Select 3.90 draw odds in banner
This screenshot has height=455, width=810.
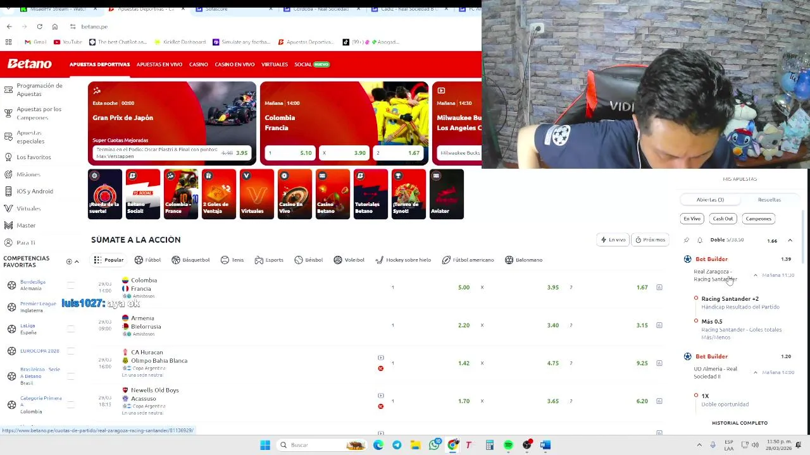344,153
